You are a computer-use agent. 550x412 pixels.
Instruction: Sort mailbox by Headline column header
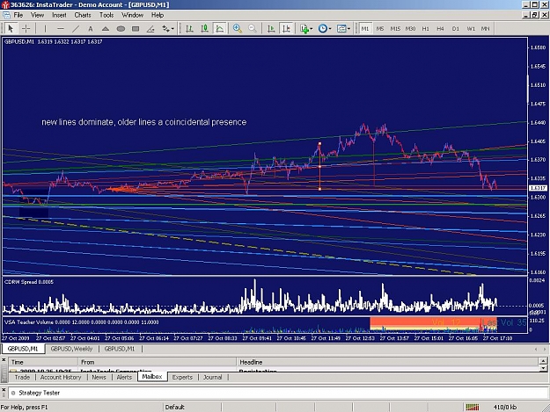pyautogui.click(x=387, y=362)
